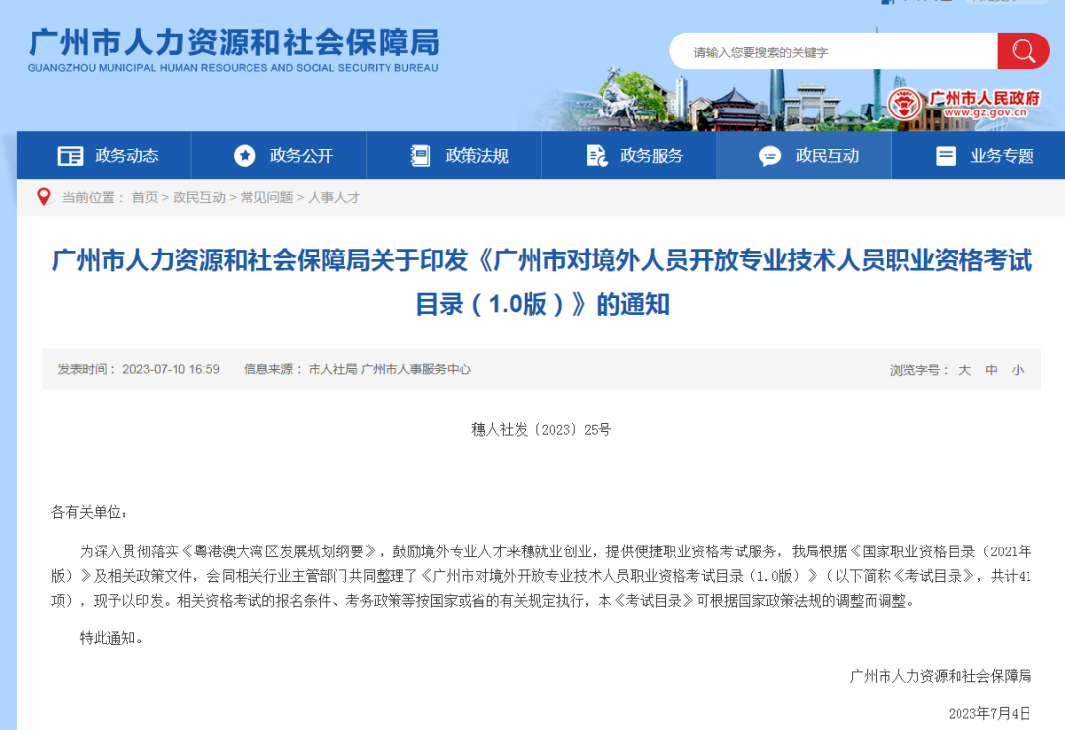
Task: Click the document number 穗人社发〔2023〕25号
Action: (541, 429)
